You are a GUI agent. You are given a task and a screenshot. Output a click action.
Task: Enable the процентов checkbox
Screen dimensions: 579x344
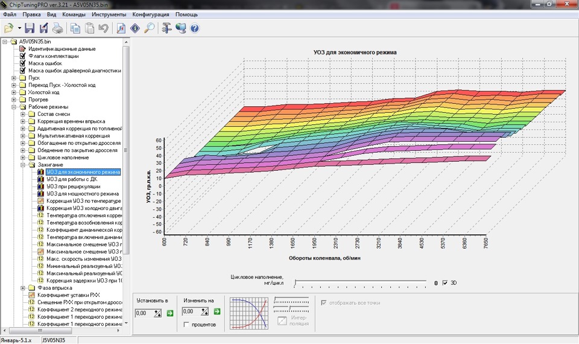point(187,325)
